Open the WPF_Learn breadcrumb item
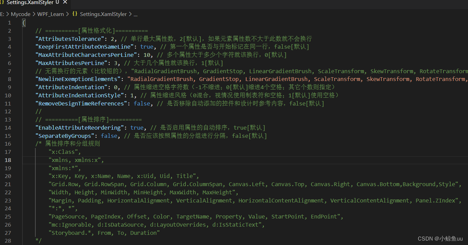 pyautogui.click(x=50, y=14)
